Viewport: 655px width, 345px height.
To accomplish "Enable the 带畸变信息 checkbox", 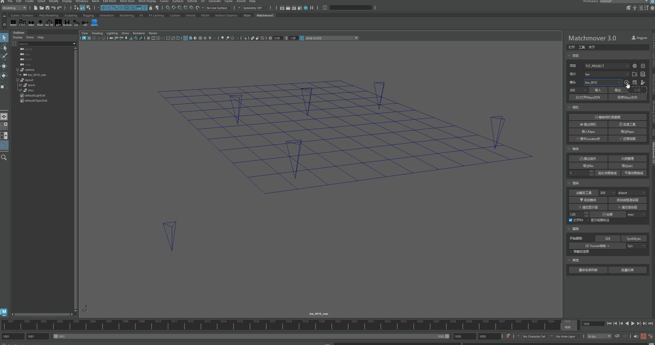I will tap(571, 252).
